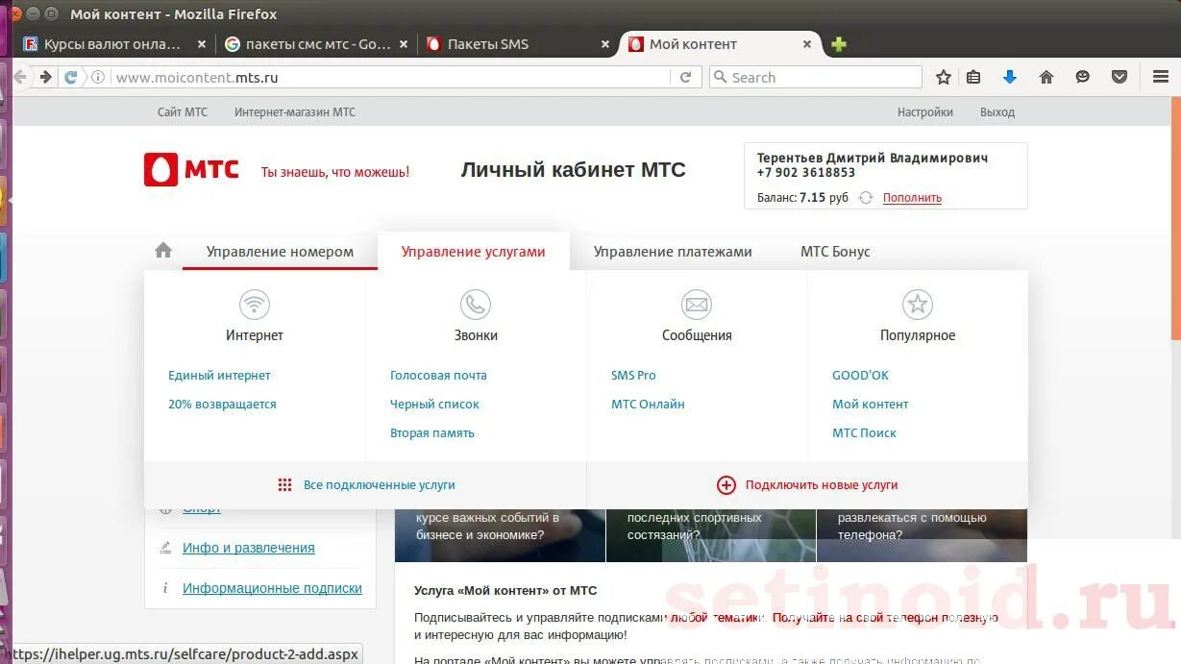
Task: Close the Мой контент tab
Action: point(807,44)
